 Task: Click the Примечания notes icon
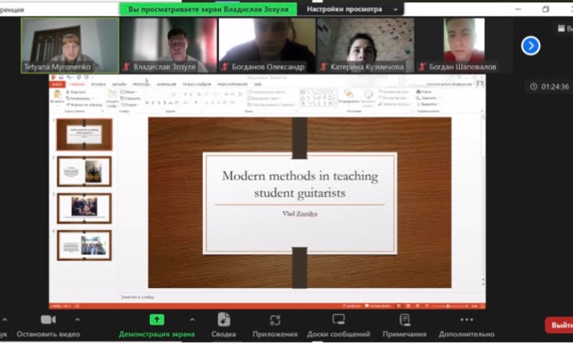[x=404, y=320]
